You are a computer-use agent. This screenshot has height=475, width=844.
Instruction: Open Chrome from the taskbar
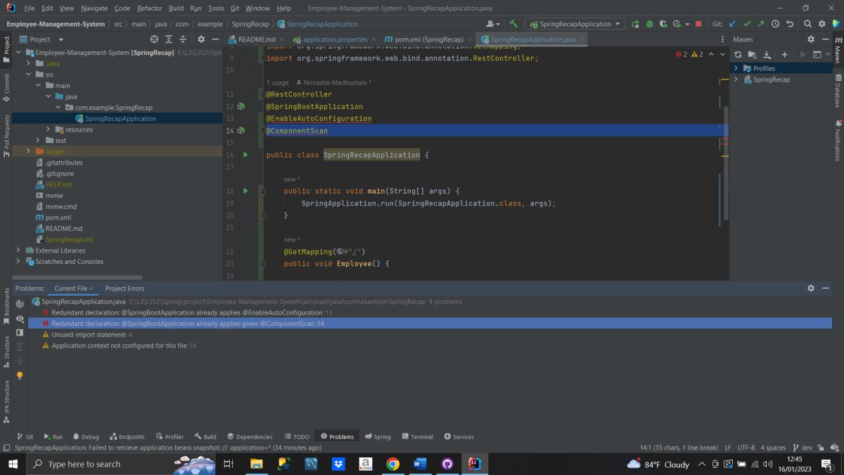click(x=393, y=464)
